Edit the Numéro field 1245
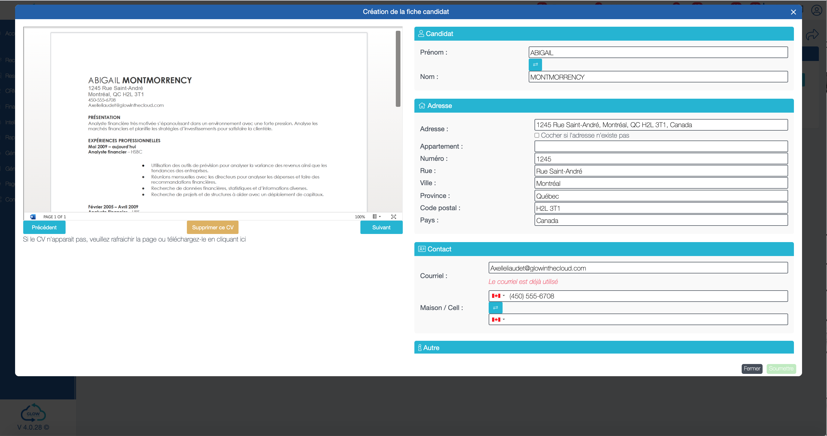The image size is (827, 436). click(x=661, y=158)
